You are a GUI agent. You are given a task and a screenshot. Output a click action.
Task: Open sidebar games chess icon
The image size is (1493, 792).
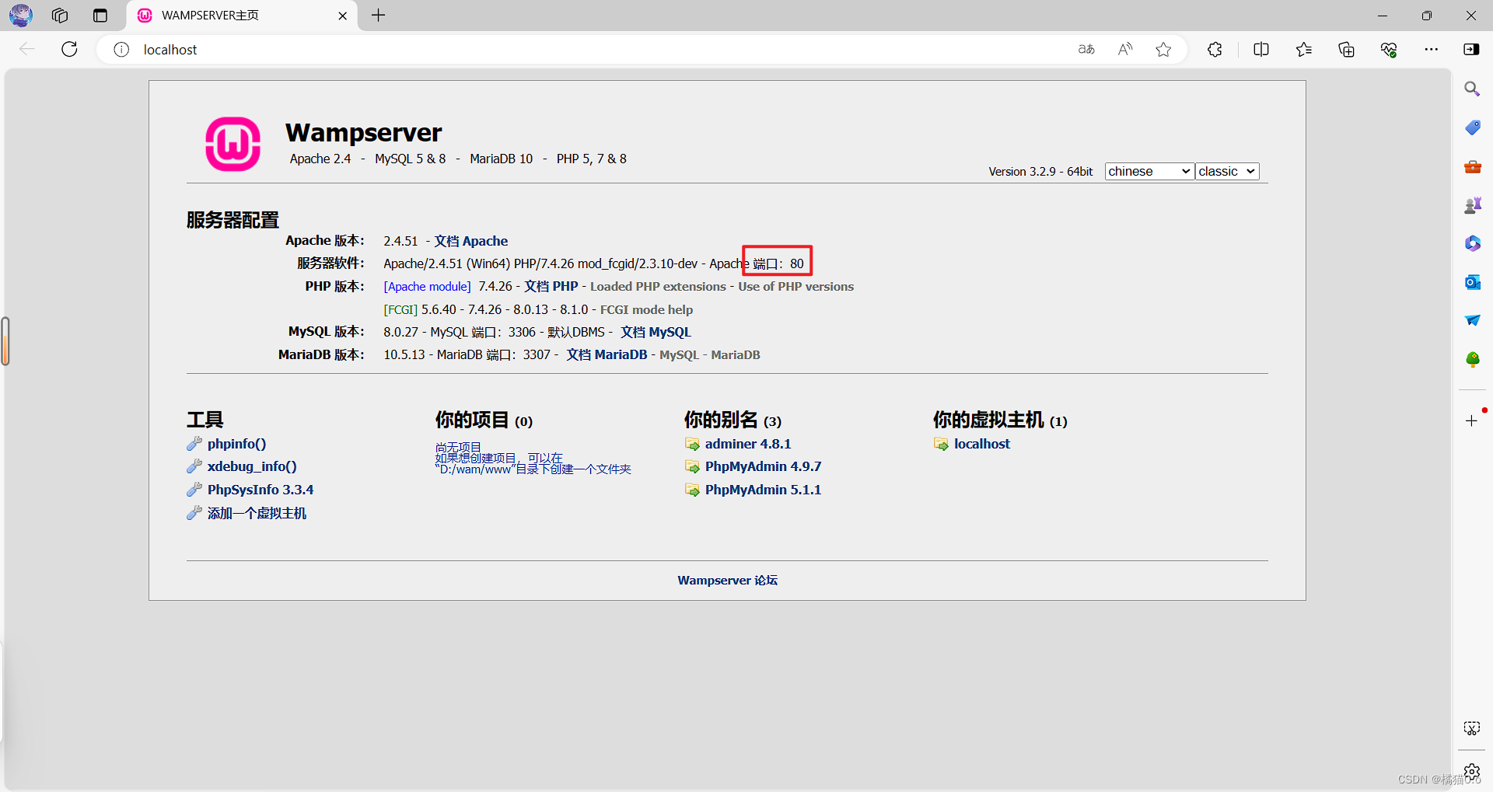(x=1473, y=205)
